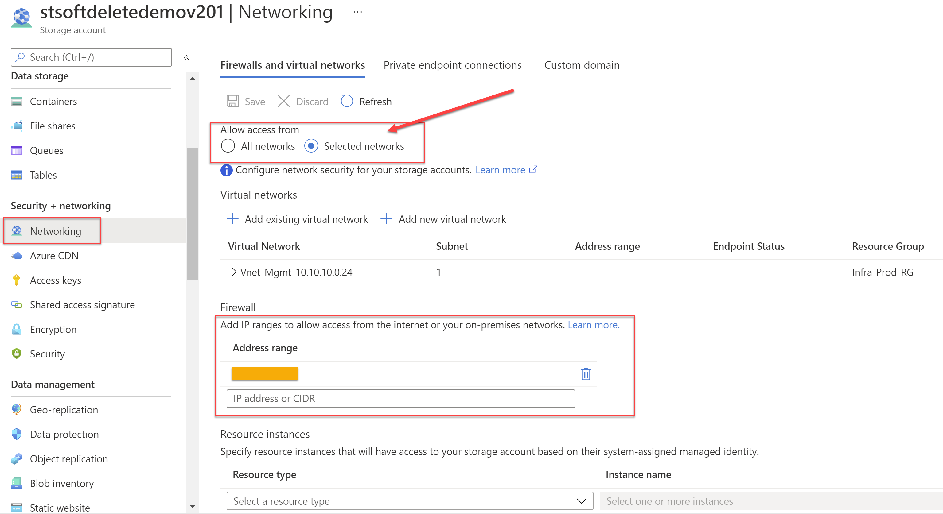The height and width of the screenshot is (514, 943).
Task: Click the Refresh circular arrow icon
Action: pyautogui.click(x=347, y=101)
